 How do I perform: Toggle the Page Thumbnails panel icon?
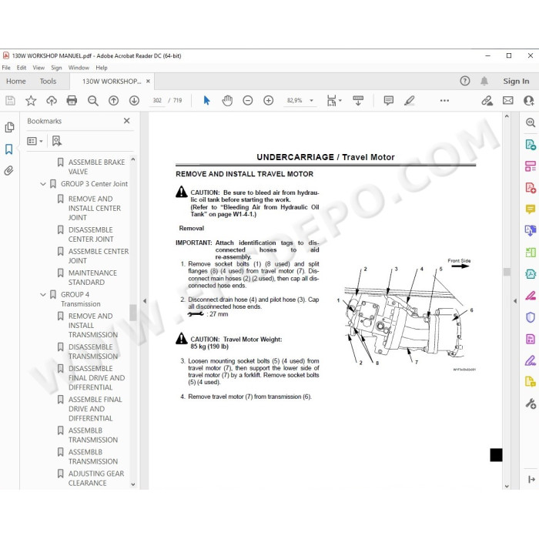click(x=9, y=127)
